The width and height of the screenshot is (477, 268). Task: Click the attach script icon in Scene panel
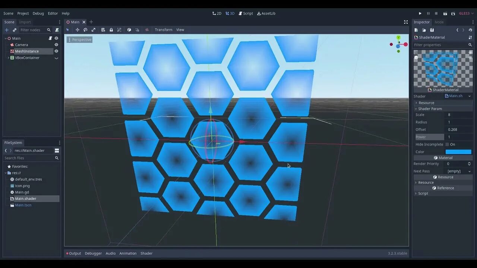click(57, 30)
